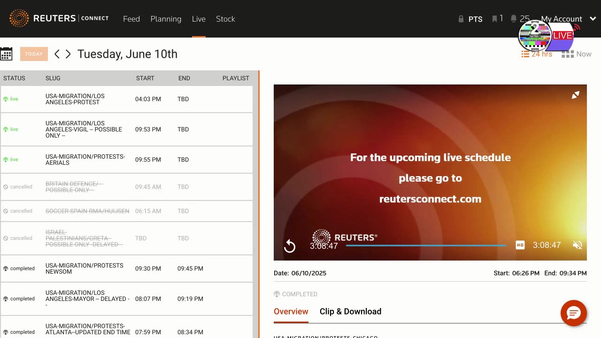
Task: Click the live status icon for LOS ANGELES-PROTEST
Action: tap(6, 99)
